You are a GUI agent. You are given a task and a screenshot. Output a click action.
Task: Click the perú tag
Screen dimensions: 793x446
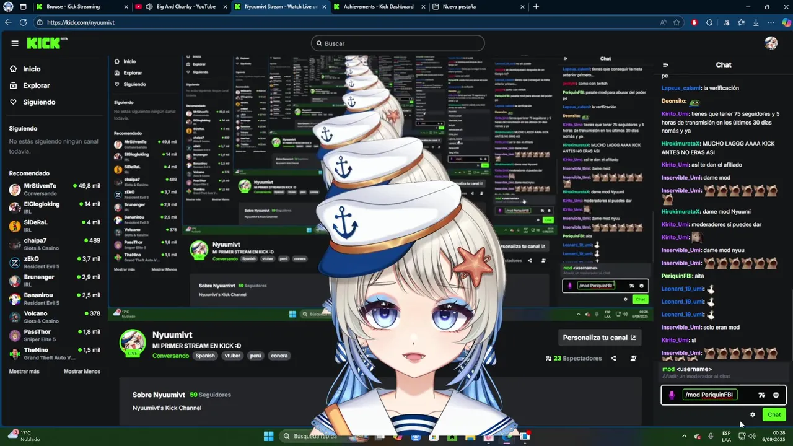(x=255, y=356)
